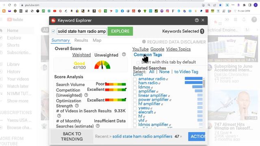Check the amplifier related search
The width and height of the screenshot is (260, 146).
coord(135,92)
